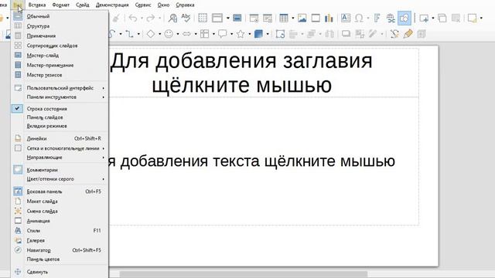495x278 pixels.
Task: Expand Панели инструментов submenu
Action: coord(60,97)
